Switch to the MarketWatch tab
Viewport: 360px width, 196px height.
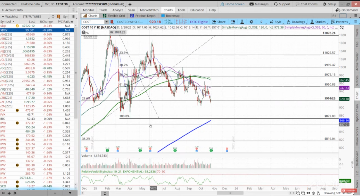[x=149, y=10]
